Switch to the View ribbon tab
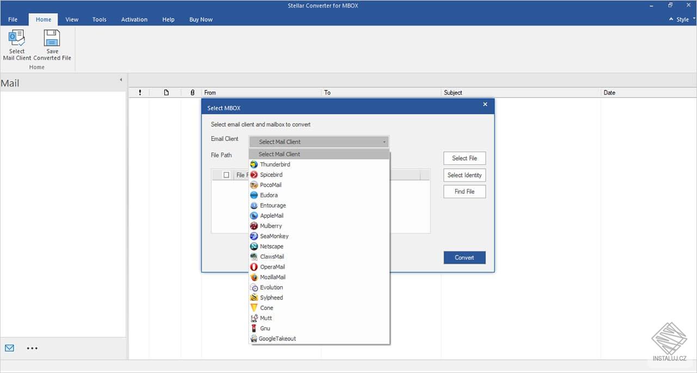This screenshot has width=697, height=373. [72, 20]
